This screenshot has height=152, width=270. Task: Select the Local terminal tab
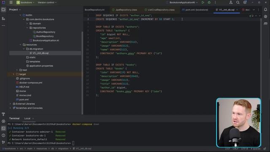(x=27, y=118)
